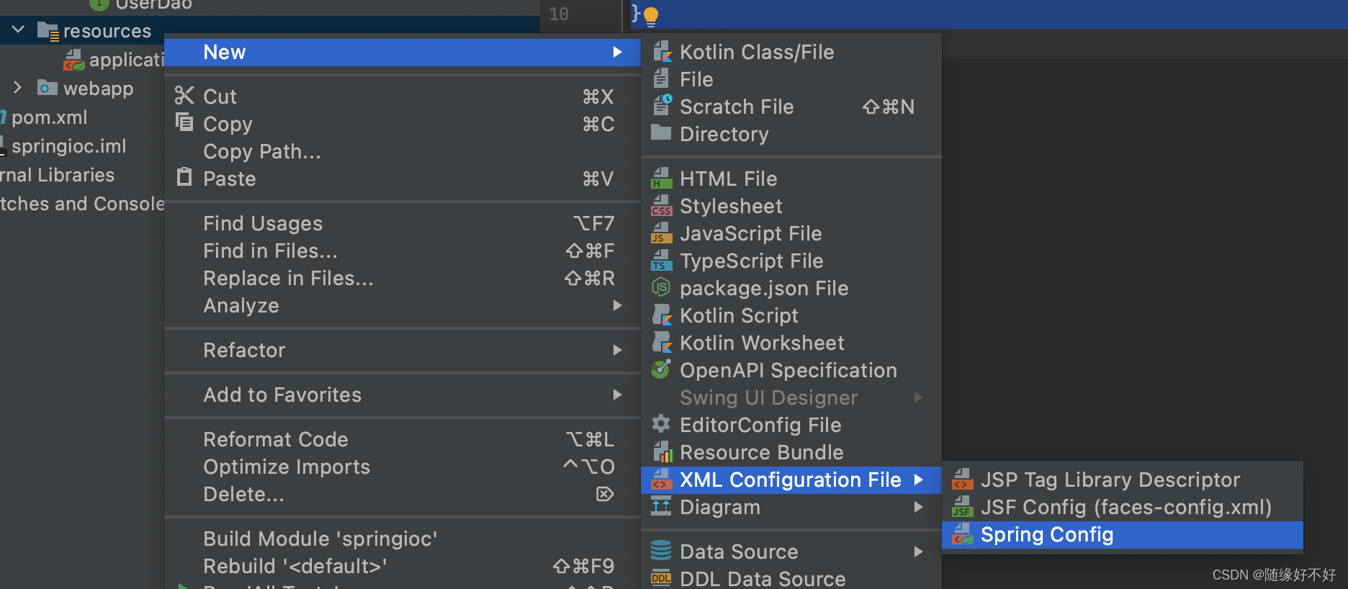Open the New submenu arrow
Screen dimensions: 1348x589
617,52
